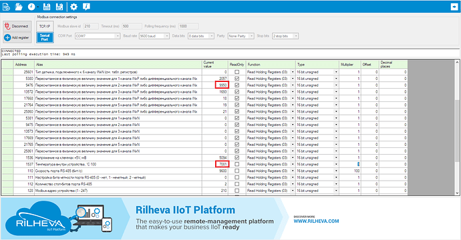Toggle ReadOnly for address 1537 temperature row

pos(237,164)
